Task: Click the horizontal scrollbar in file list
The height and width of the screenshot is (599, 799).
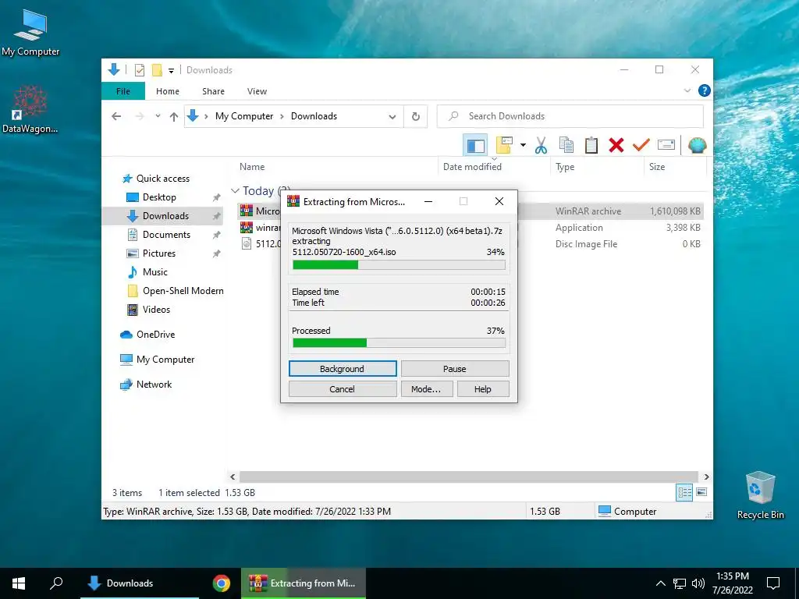Action: click(x=468, y=477)
